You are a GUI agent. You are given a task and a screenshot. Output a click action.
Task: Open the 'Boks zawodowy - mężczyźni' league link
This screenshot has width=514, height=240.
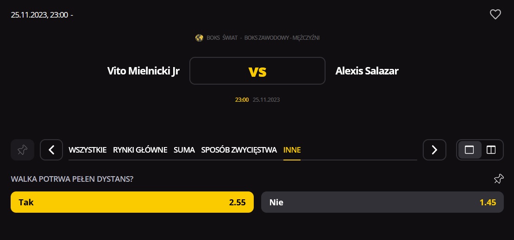pyautogui.click(x=282, y=38)
